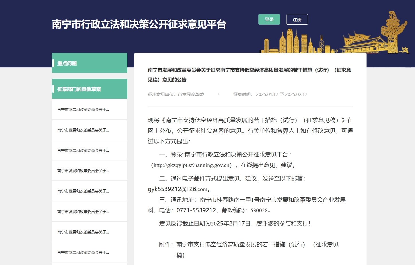Click the golden Huabiao column graphic

click(x=393, y=32)
